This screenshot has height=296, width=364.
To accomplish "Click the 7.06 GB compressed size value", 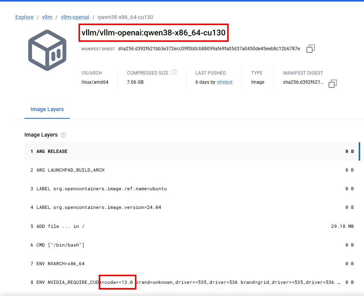I will 135,82.
